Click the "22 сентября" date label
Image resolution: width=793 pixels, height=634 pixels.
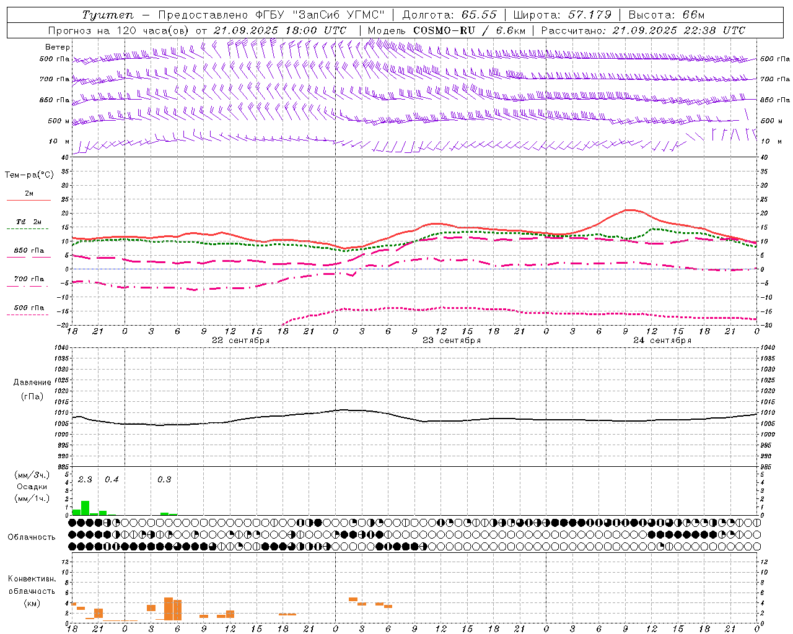240,341
